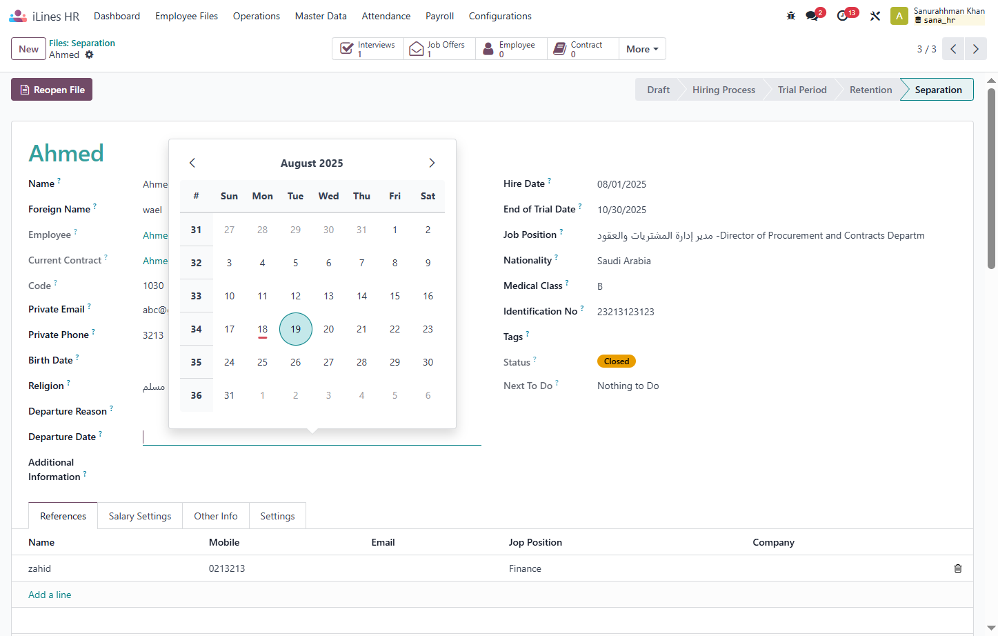The height and width of the screenshot is (636, 998).
Task: Open Job Offers smart button
Action: pos(440,49)
